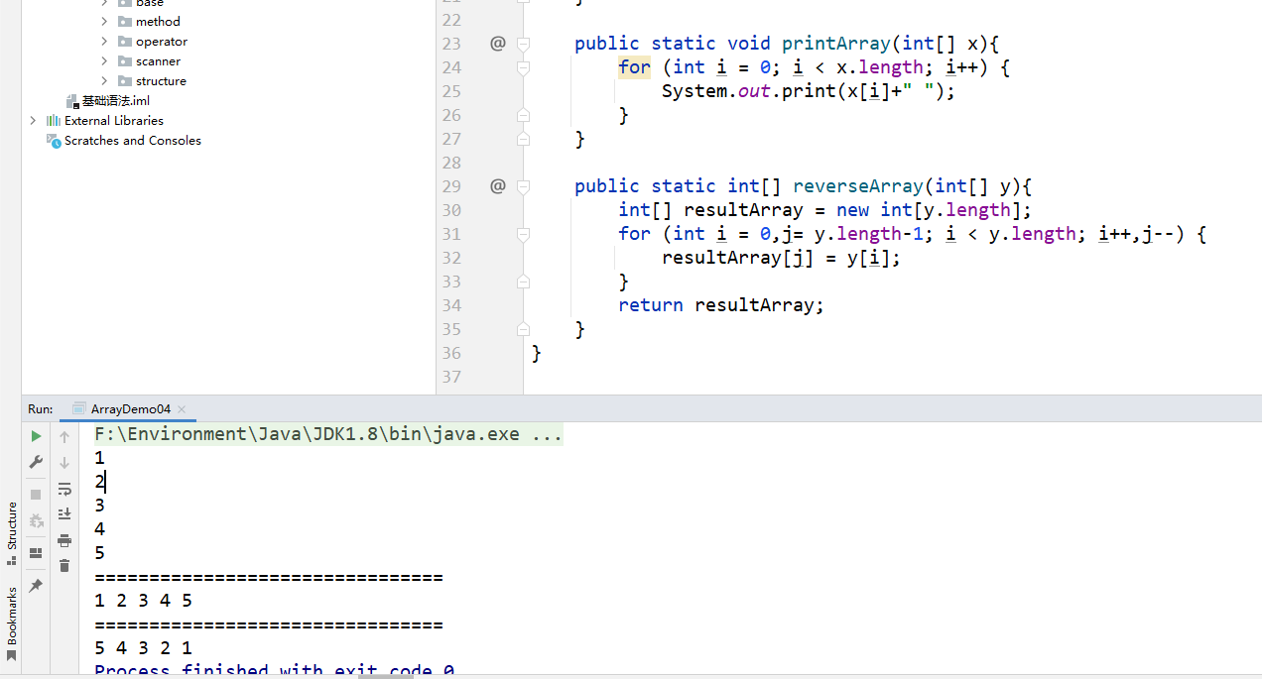This screenshot has height=679, width=1262.
Task: Click fold end marker on line 26
Action: click(x=523, y=115)
